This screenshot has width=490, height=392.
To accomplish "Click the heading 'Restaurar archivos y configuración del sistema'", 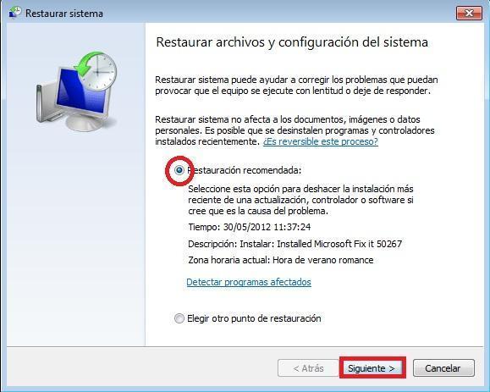I will pos(292,41).
